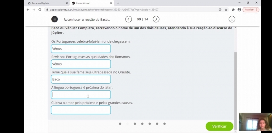This screenshot has width=272, height=133.
Task: Click the address bar URL
Action: coord(104,10)
